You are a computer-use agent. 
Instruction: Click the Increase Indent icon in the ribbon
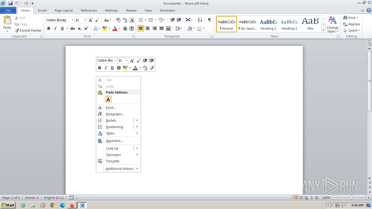click(x=179, y=20)
